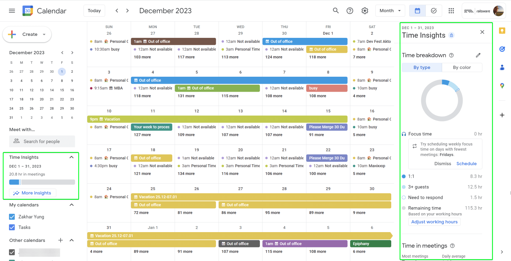
Task: Click the edit pencil in Time breakdown
Action: (478, 55)
